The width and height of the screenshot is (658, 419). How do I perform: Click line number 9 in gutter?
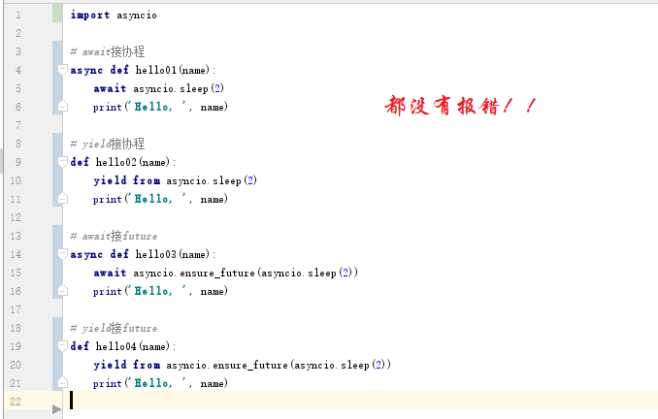18,162
